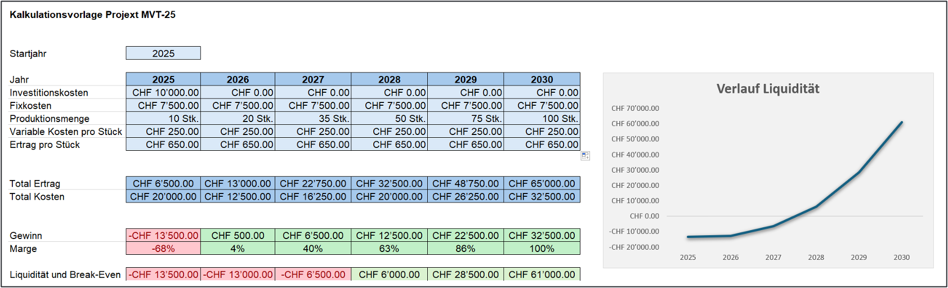
Task: Click the Total Kosten cell CHF 16'250.00
Action: click(313, 197)
